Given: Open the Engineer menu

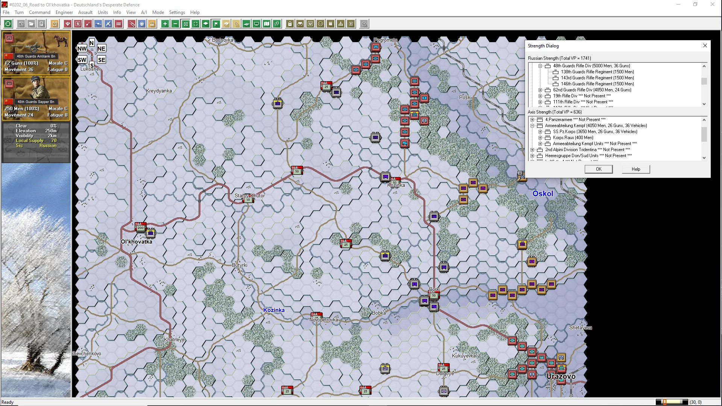Looking at the screenshot, I should pyautogui.click(x=64, y=12).
